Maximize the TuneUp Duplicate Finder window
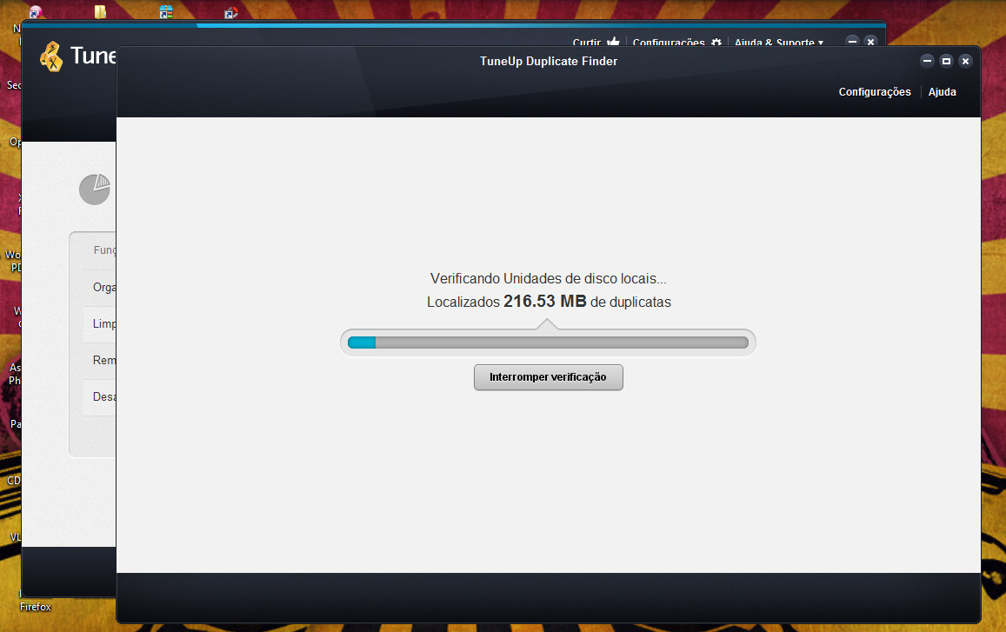This screenshot has width=1006, height=632. pyautogui.click(x=946, y=61)
